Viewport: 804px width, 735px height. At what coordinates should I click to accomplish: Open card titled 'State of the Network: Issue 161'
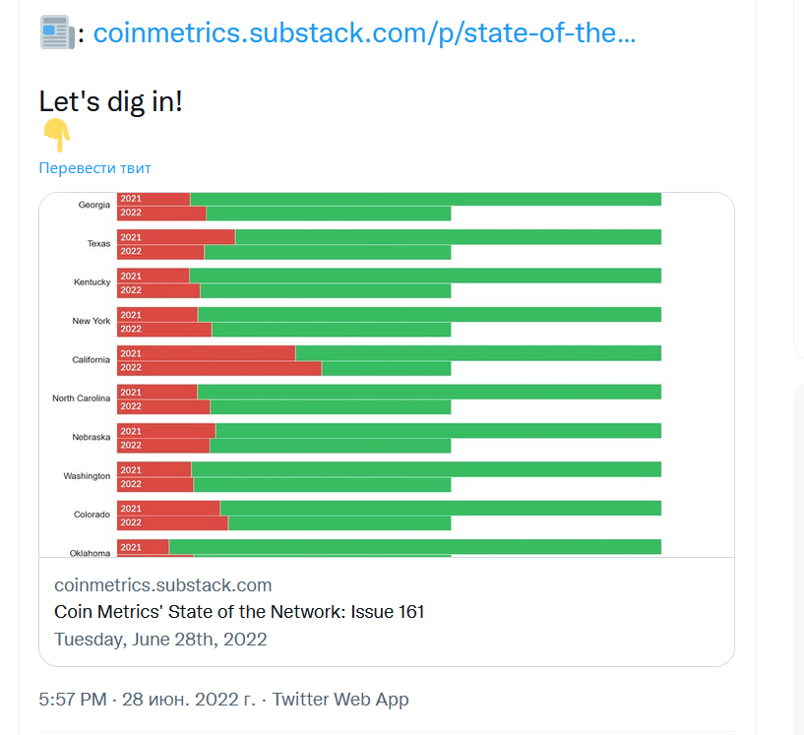tap(239, 612)
